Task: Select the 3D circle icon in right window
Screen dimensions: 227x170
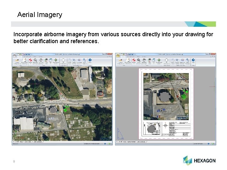Action: pyautogui.click(x=166, y=60)
